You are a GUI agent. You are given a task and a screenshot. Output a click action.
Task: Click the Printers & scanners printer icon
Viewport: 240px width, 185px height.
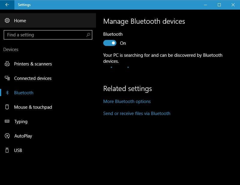pyautogui.click(x=7, y=64)
